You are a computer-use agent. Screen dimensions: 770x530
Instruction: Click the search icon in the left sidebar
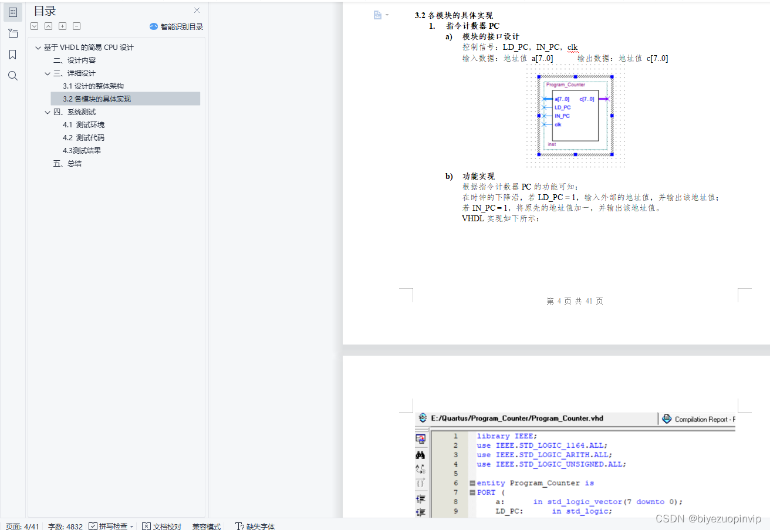tap(13, 75)
